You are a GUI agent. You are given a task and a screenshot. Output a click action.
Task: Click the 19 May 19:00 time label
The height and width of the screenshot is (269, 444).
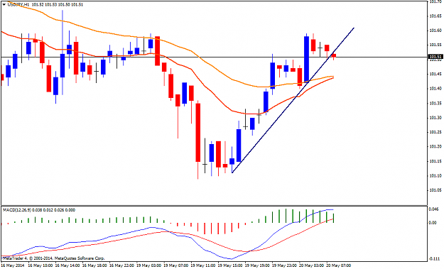tap(257, 265)
